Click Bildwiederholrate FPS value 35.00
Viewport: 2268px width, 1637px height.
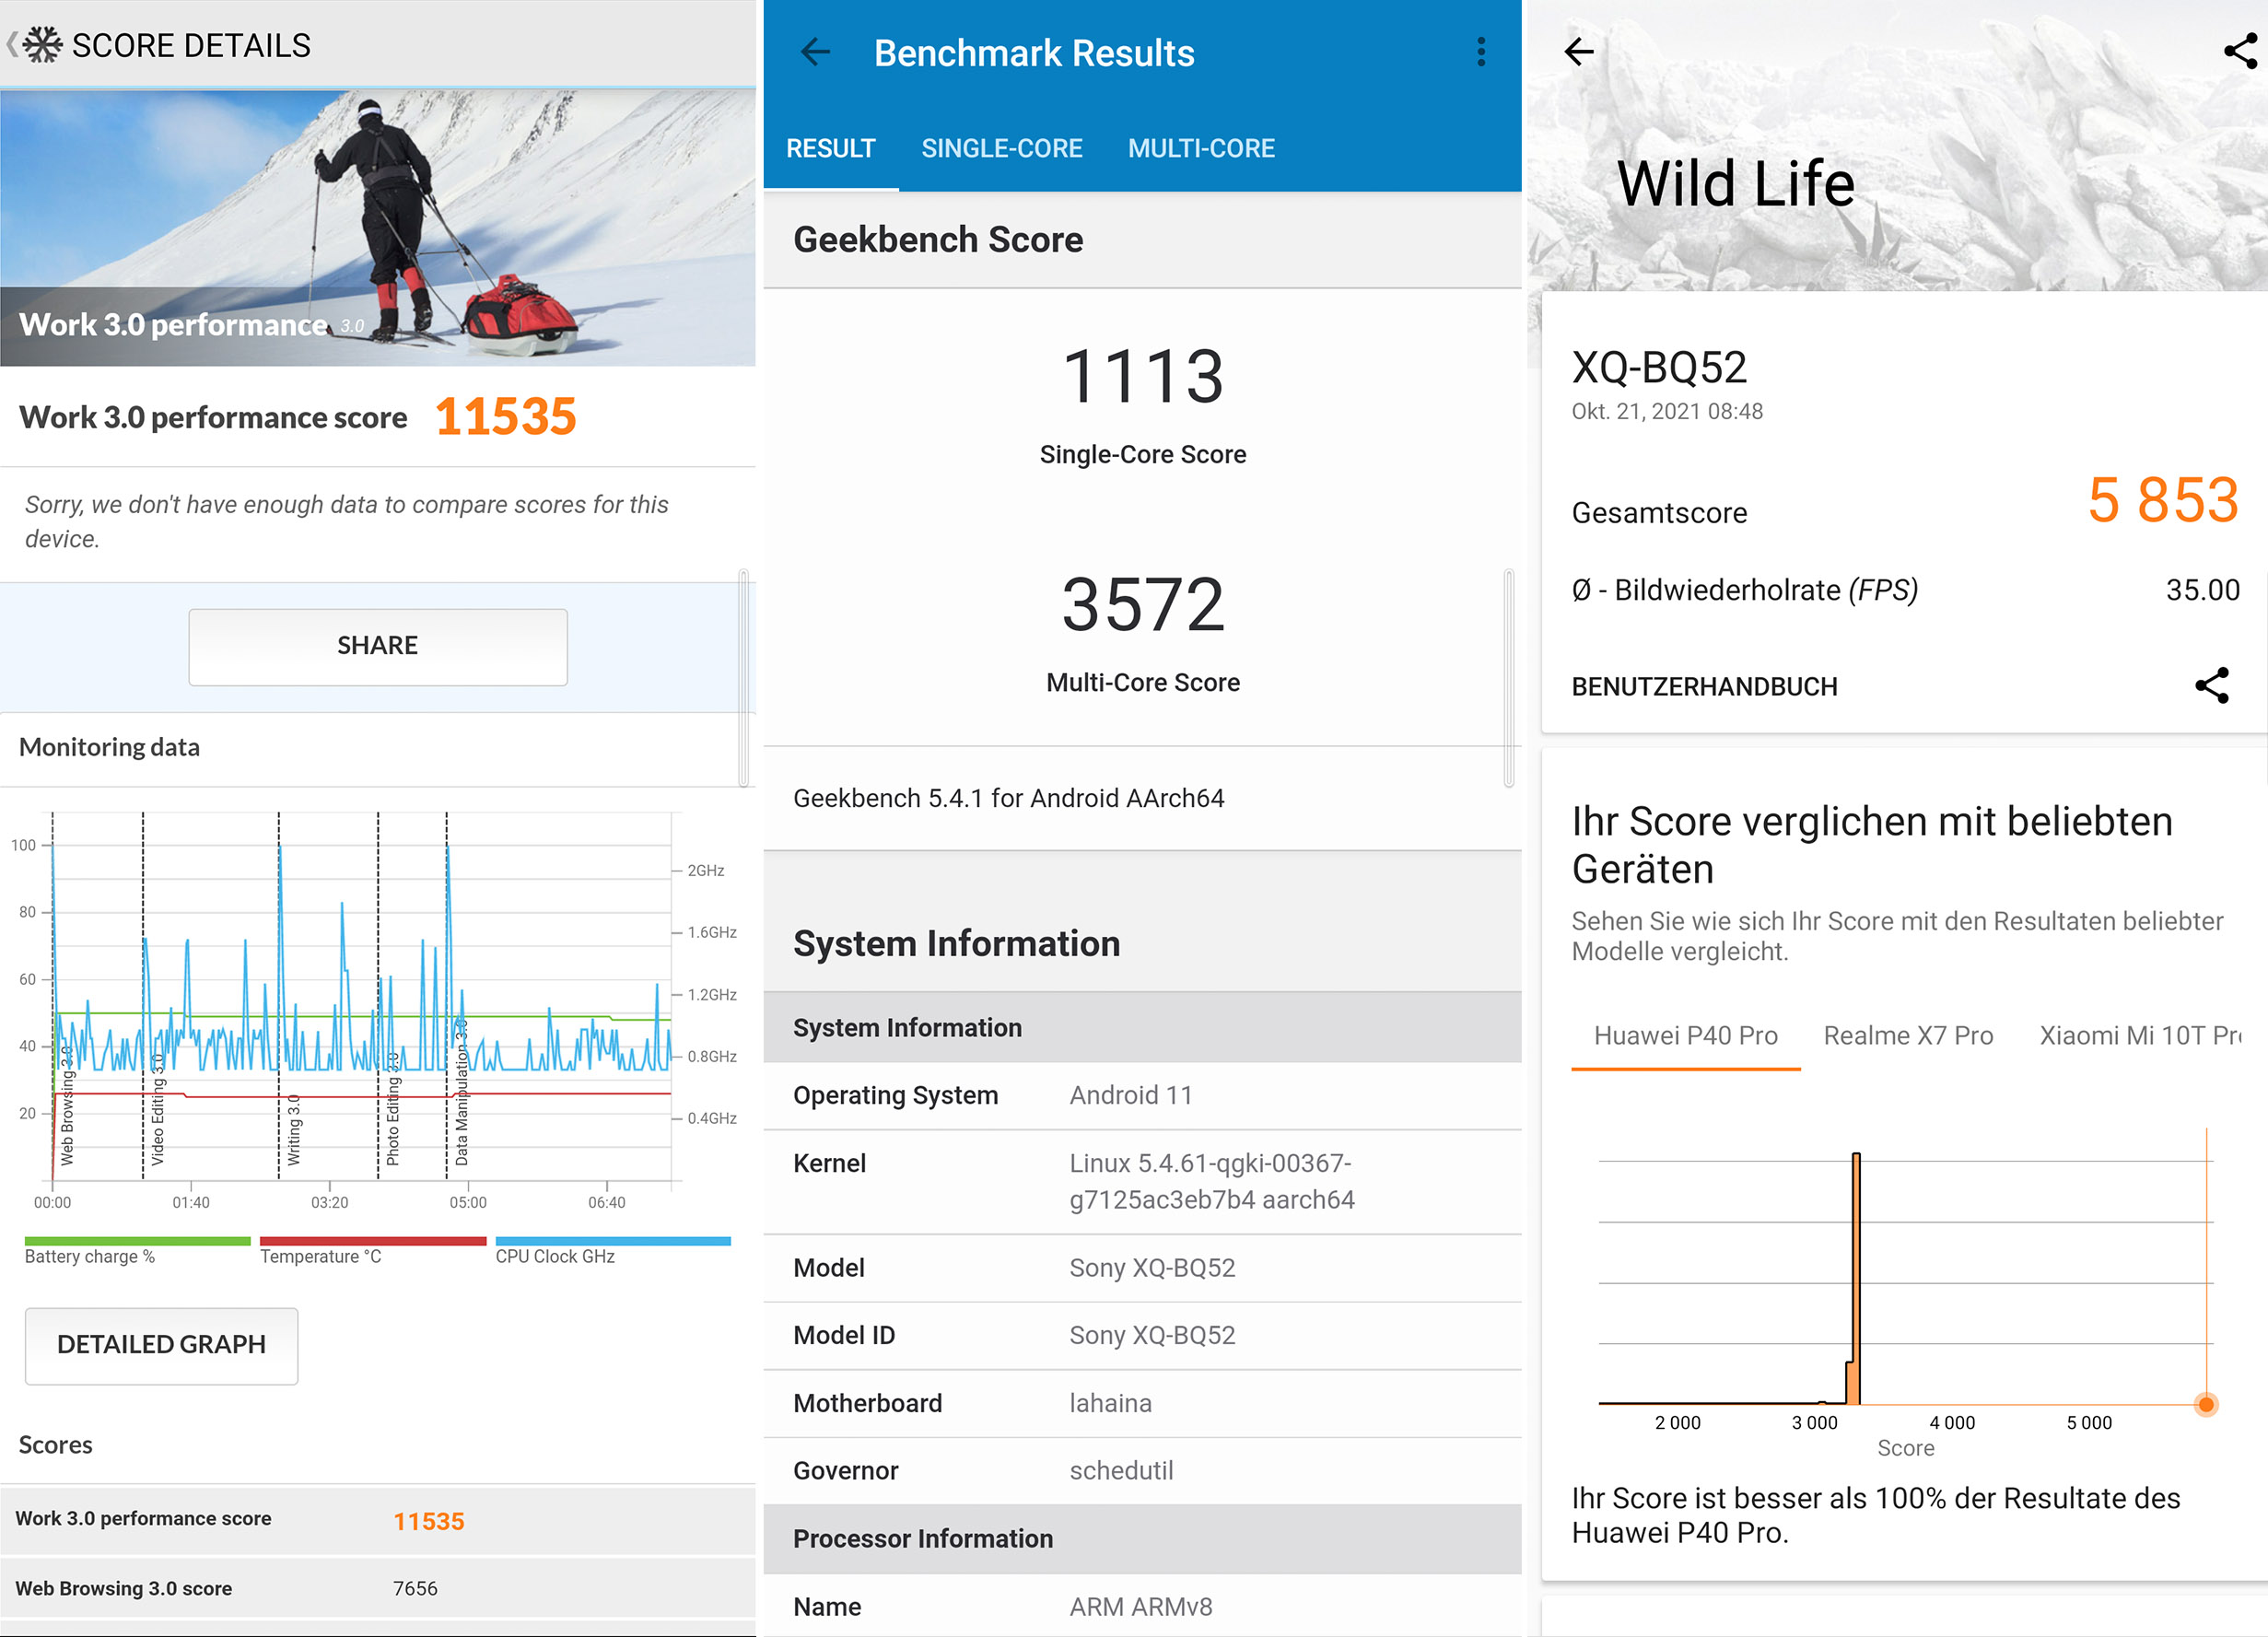2203,590
